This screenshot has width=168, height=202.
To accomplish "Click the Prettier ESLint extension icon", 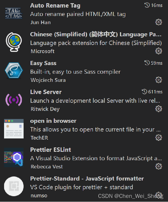I will click(x=14, y=158).
